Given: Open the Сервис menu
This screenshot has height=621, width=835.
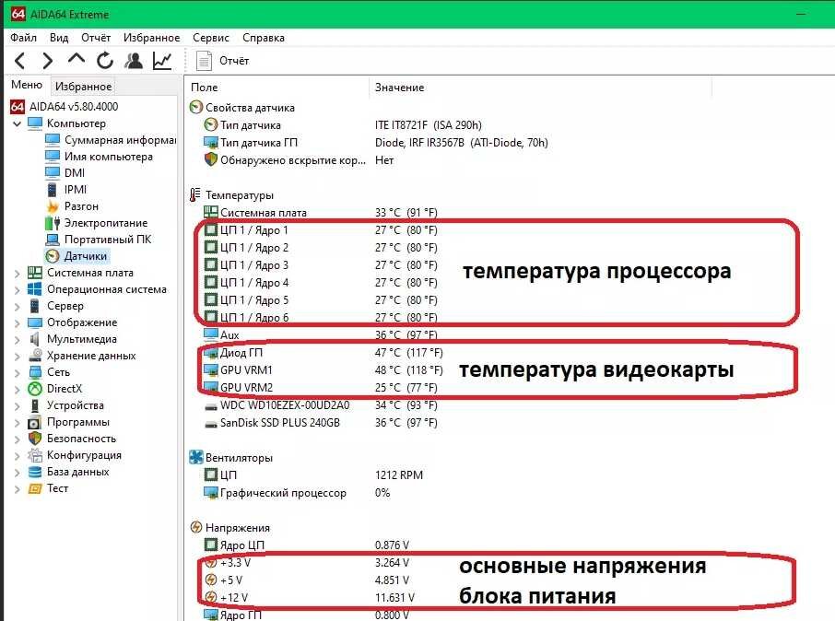Looking at the screenshot, I should 211,37.
